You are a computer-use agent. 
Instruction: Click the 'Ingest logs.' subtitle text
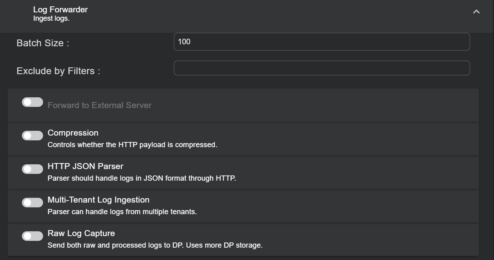coord(51,19)
